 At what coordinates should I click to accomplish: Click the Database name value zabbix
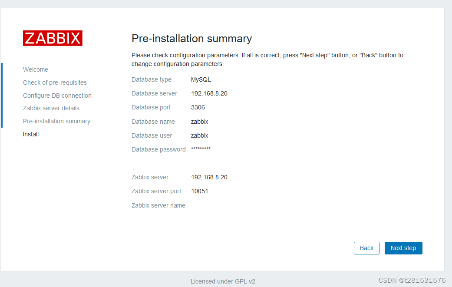[x=199, y=122]
